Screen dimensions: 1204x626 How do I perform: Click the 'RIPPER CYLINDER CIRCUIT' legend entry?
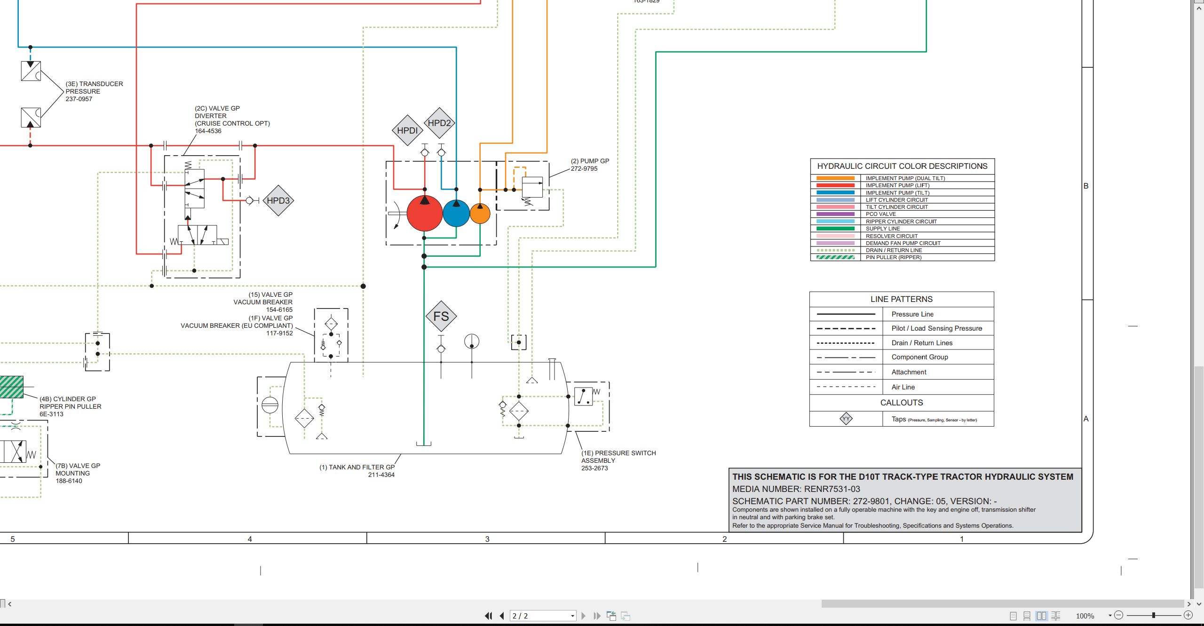coord(901,222)
